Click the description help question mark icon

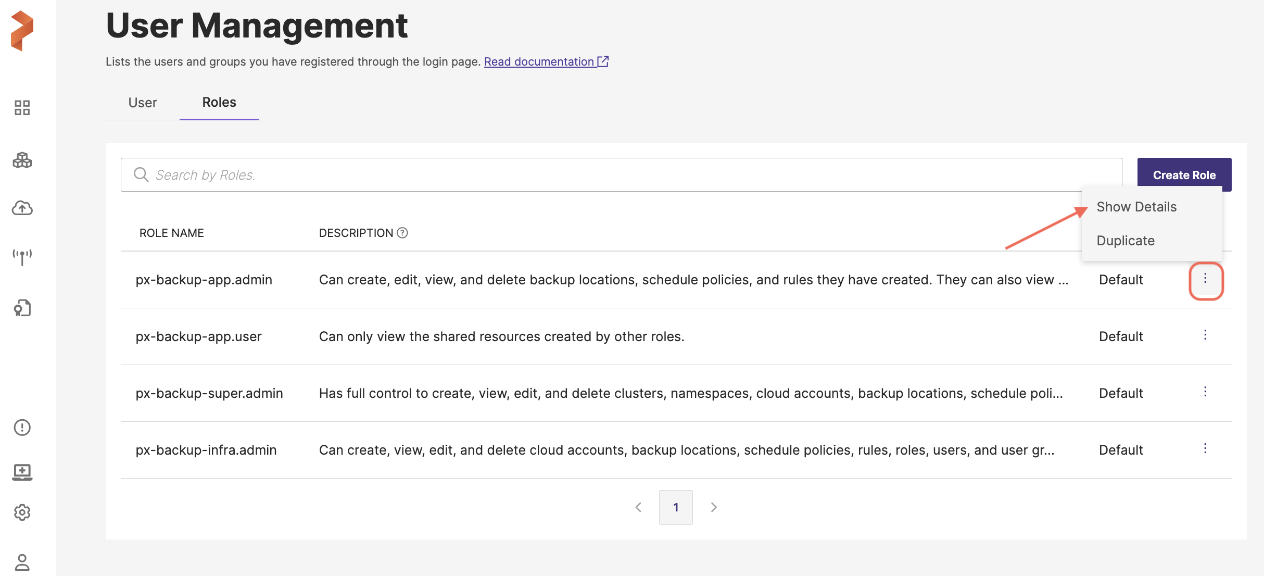402,233
